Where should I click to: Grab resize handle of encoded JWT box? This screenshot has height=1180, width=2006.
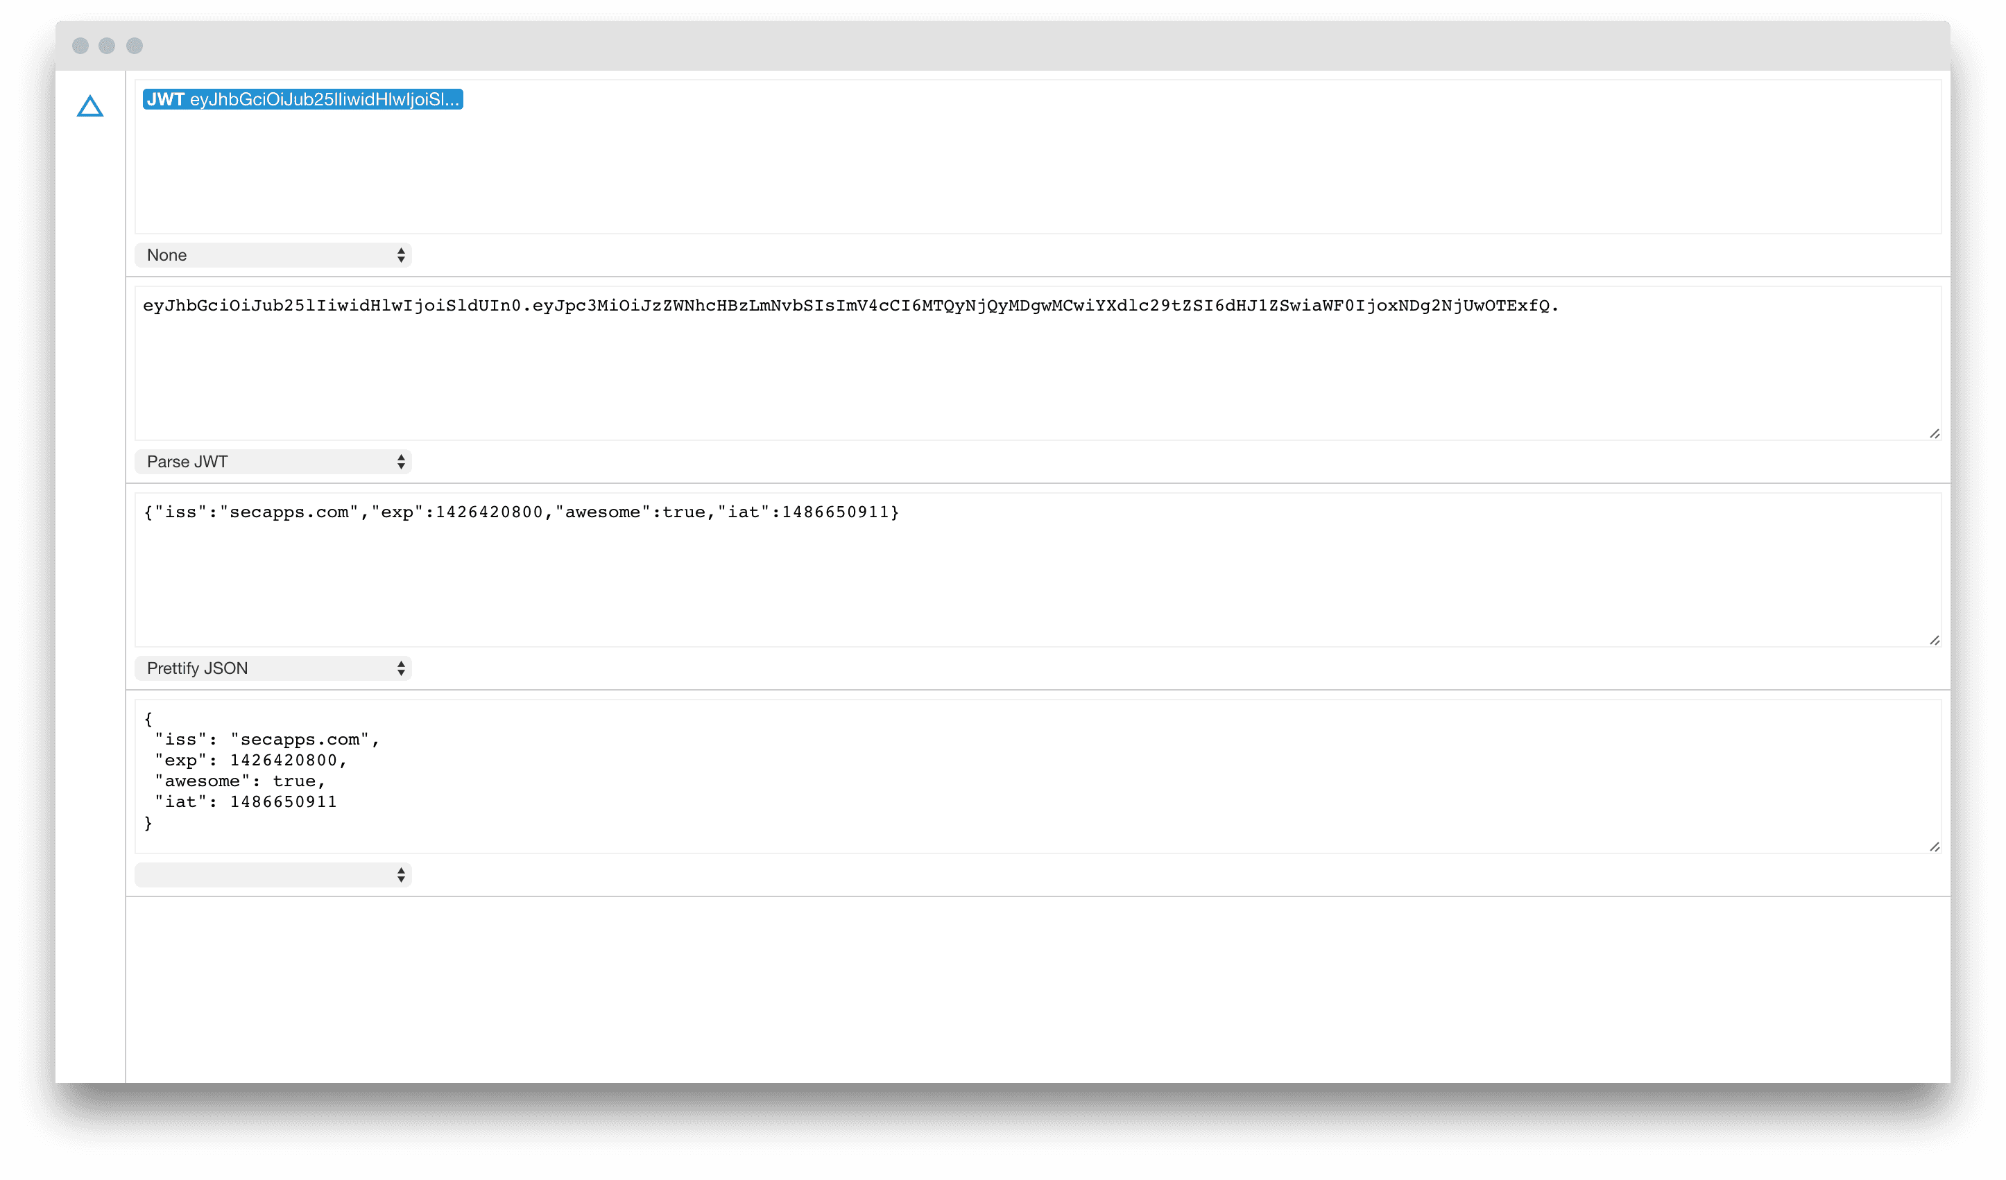1935,433
